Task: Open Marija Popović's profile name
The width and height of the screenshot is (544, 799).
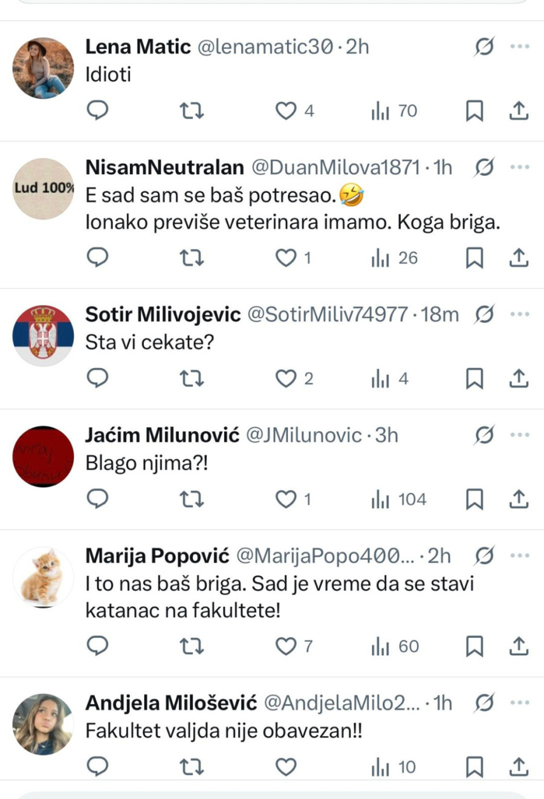Action: (157, 555)
